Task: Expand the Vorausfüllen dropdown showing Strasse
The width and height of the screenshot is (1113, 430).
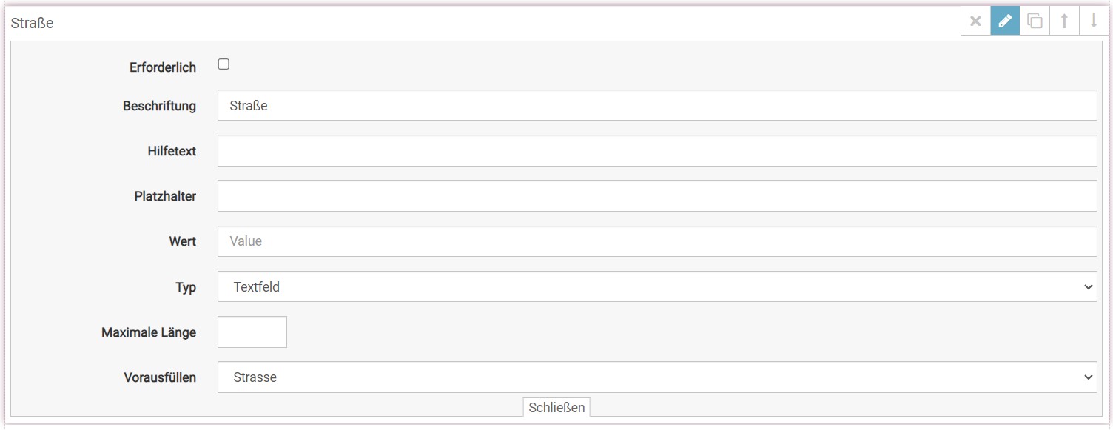Action: pos(656,377)
